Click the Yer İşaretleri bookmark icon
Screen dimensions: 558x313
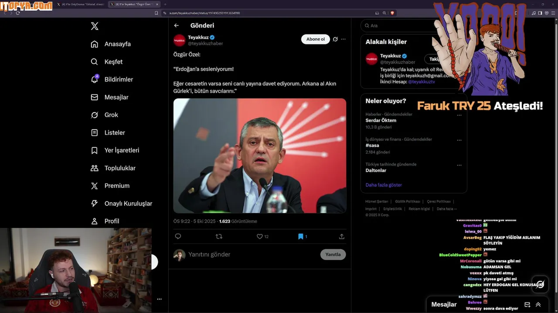(x=94, y=150)
